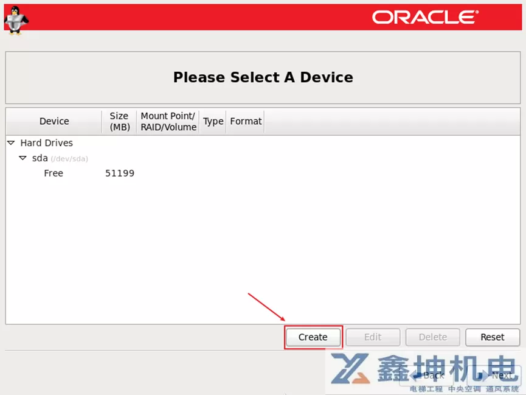
Task: Sort by the Device column header
Action: 54,121
